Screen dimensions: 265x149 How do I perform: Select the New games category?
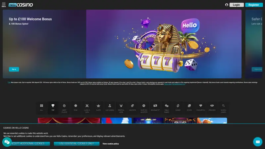(76, 108)
